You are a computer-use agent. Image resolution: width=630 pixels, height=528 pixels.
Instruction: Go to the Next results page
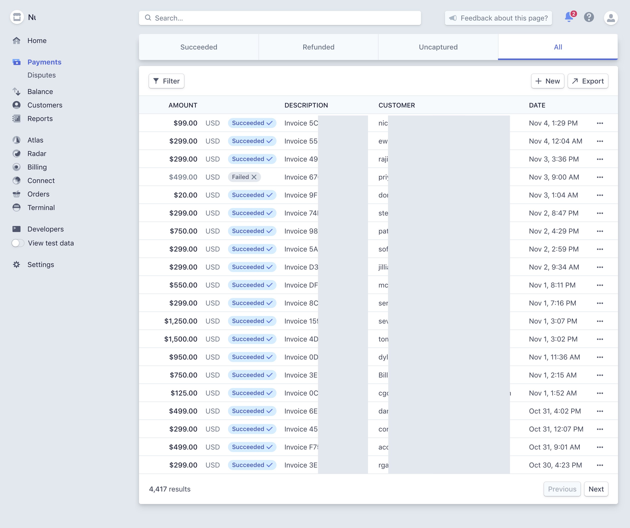pyautogui.click(x=596, y=489)
